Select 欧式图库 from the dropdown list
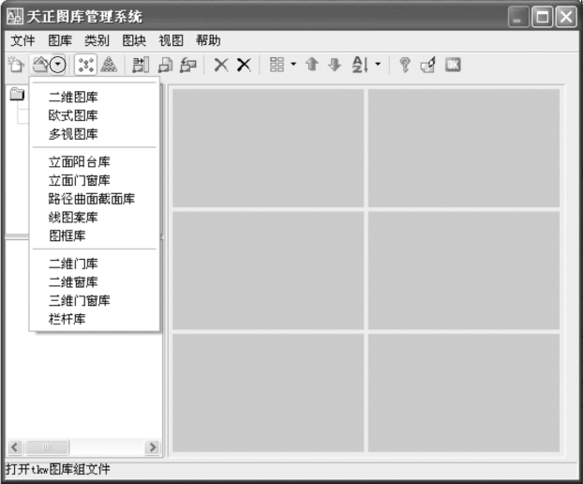The image size is (583, 484). tap(95, 115)
